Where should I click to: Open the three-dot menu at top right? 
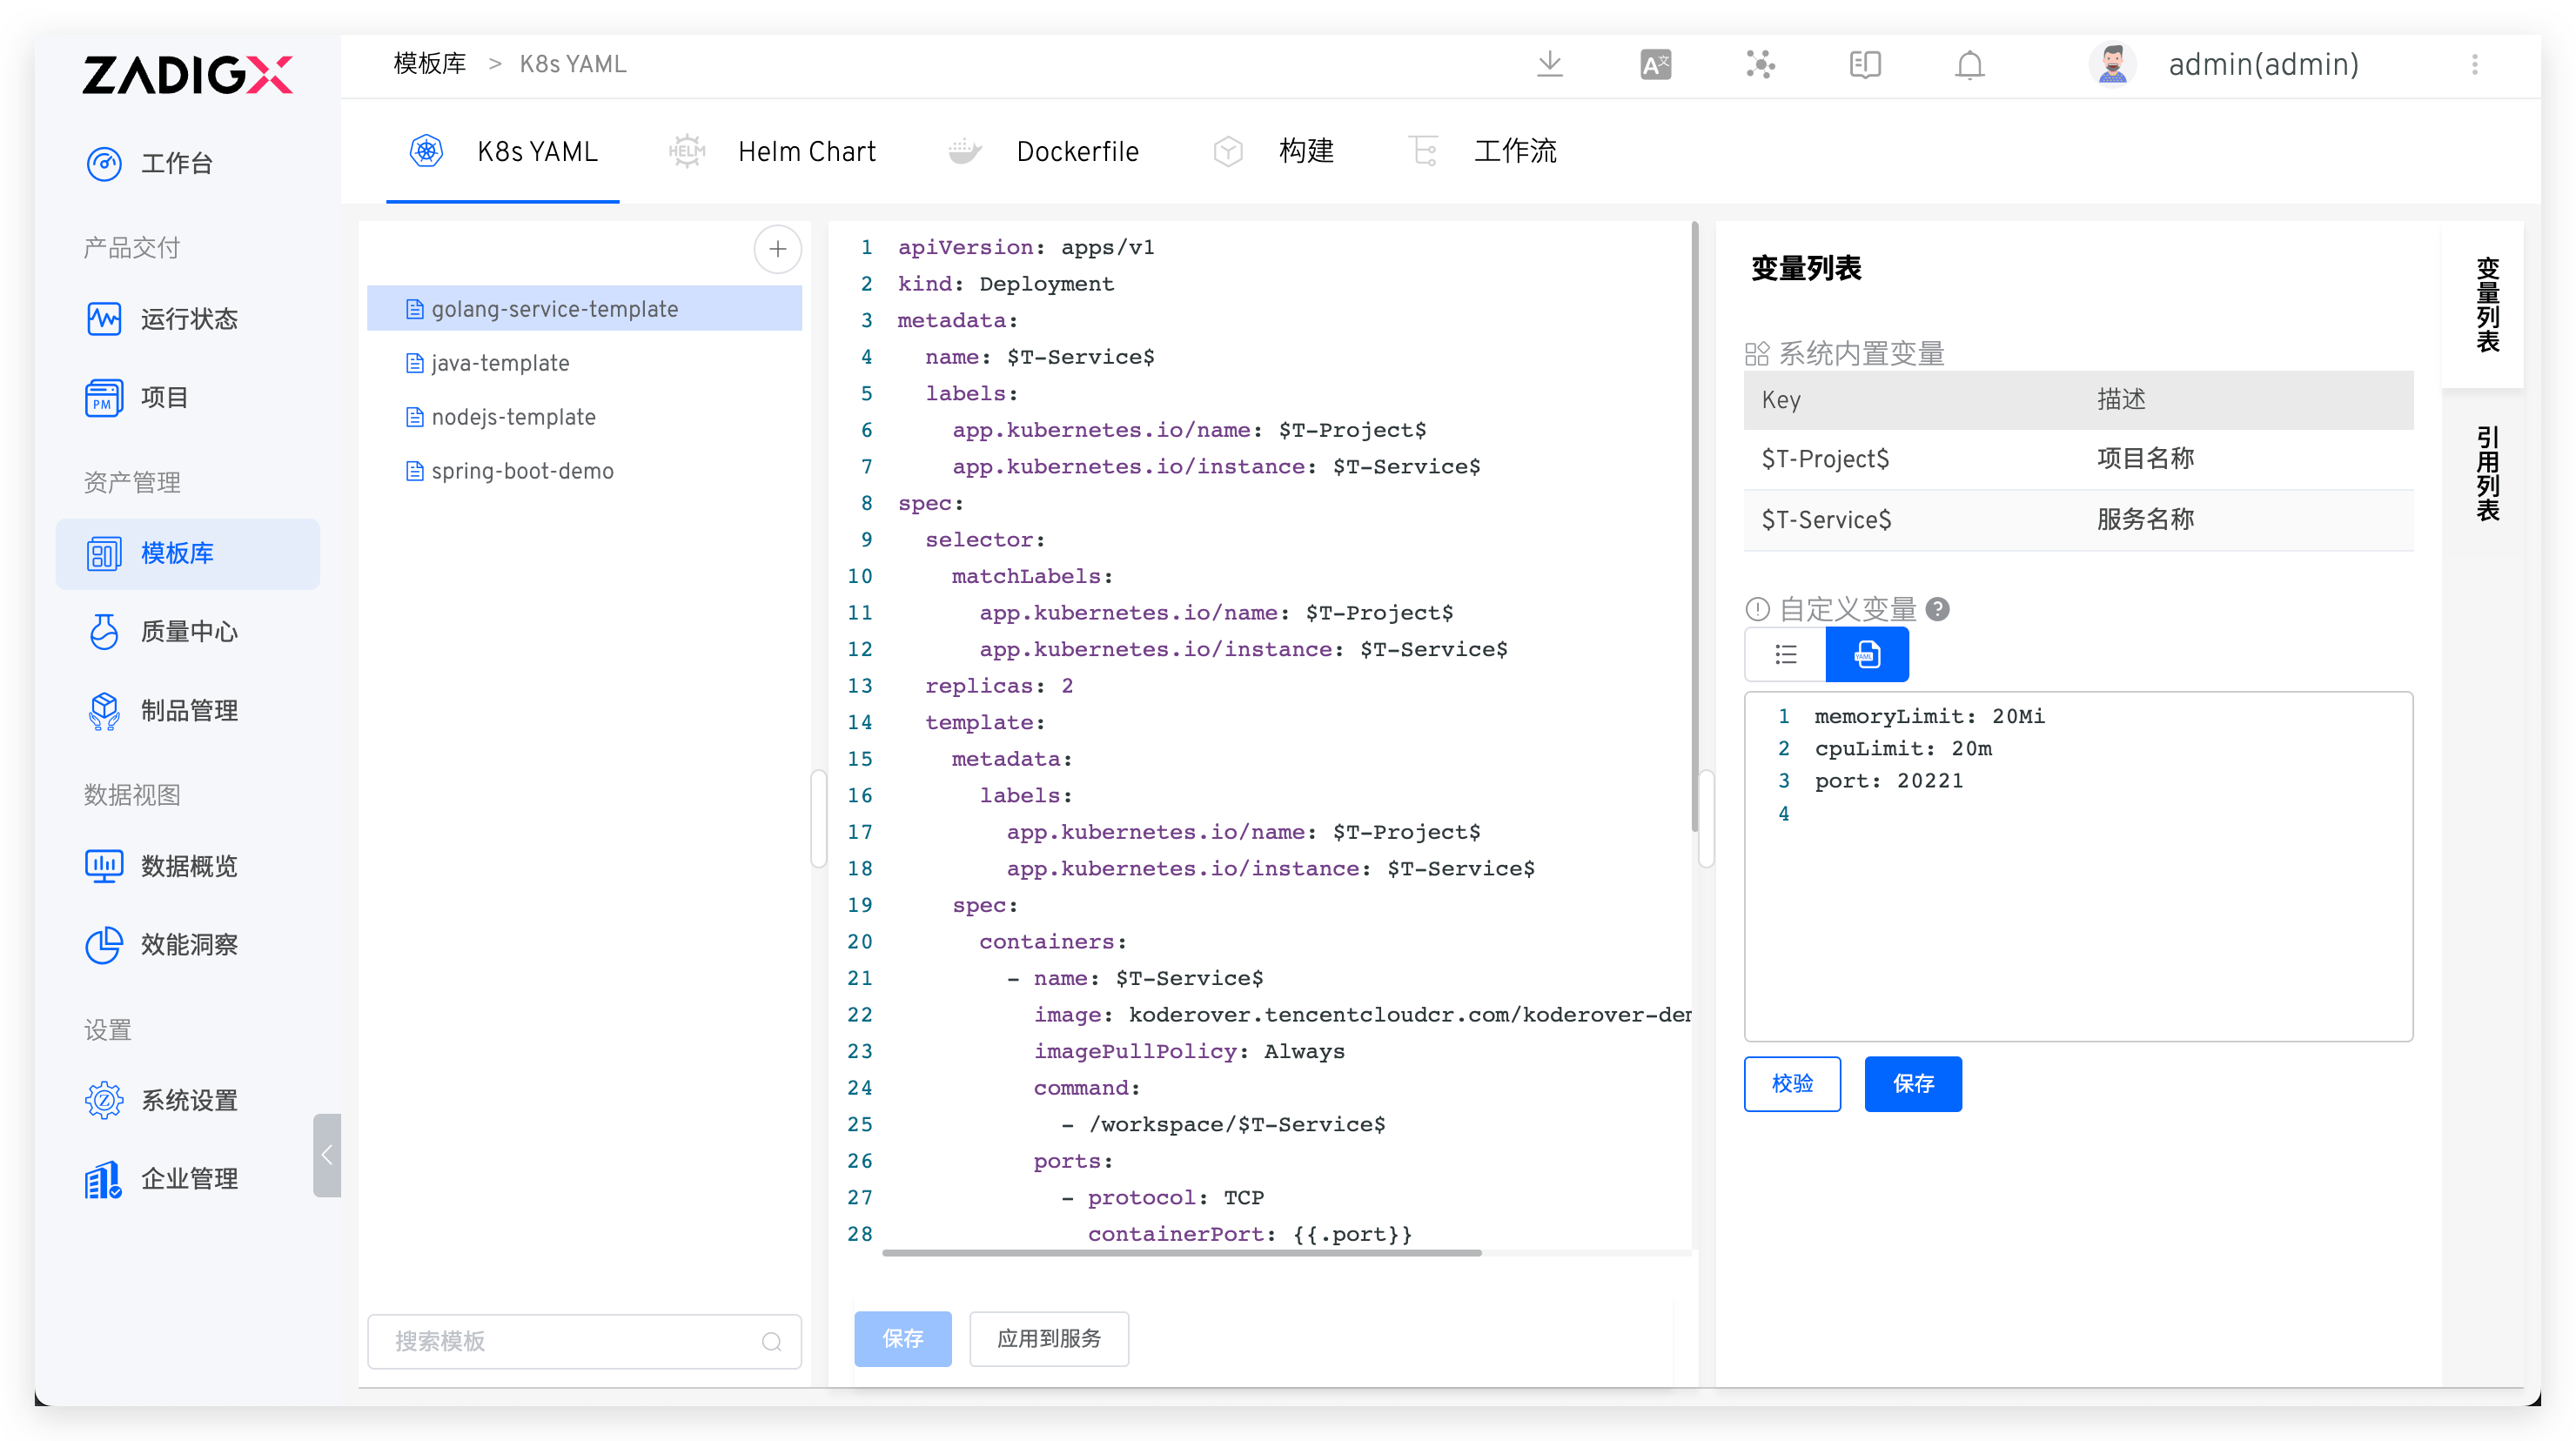(x=2476, y=64)
